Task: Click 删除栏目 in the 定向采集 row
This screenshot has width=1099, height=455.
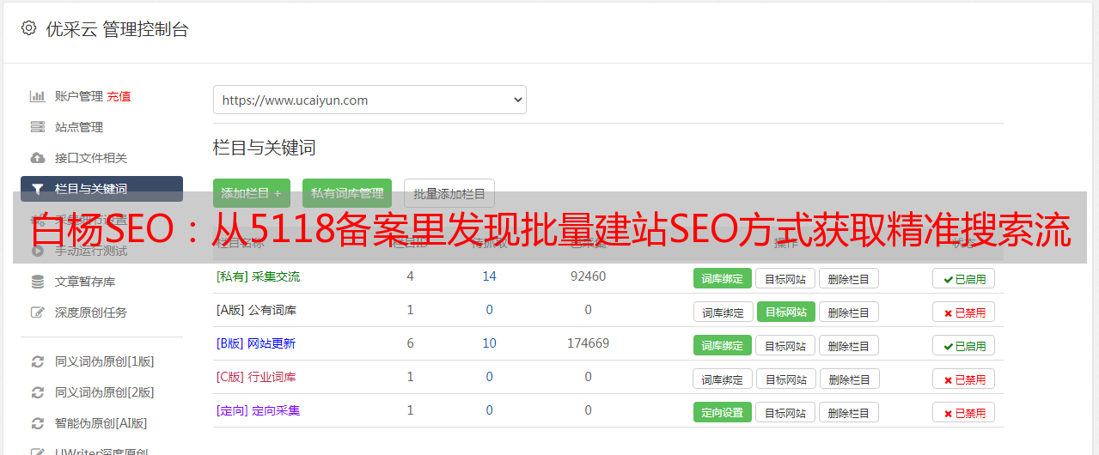Action: point(849,412)
